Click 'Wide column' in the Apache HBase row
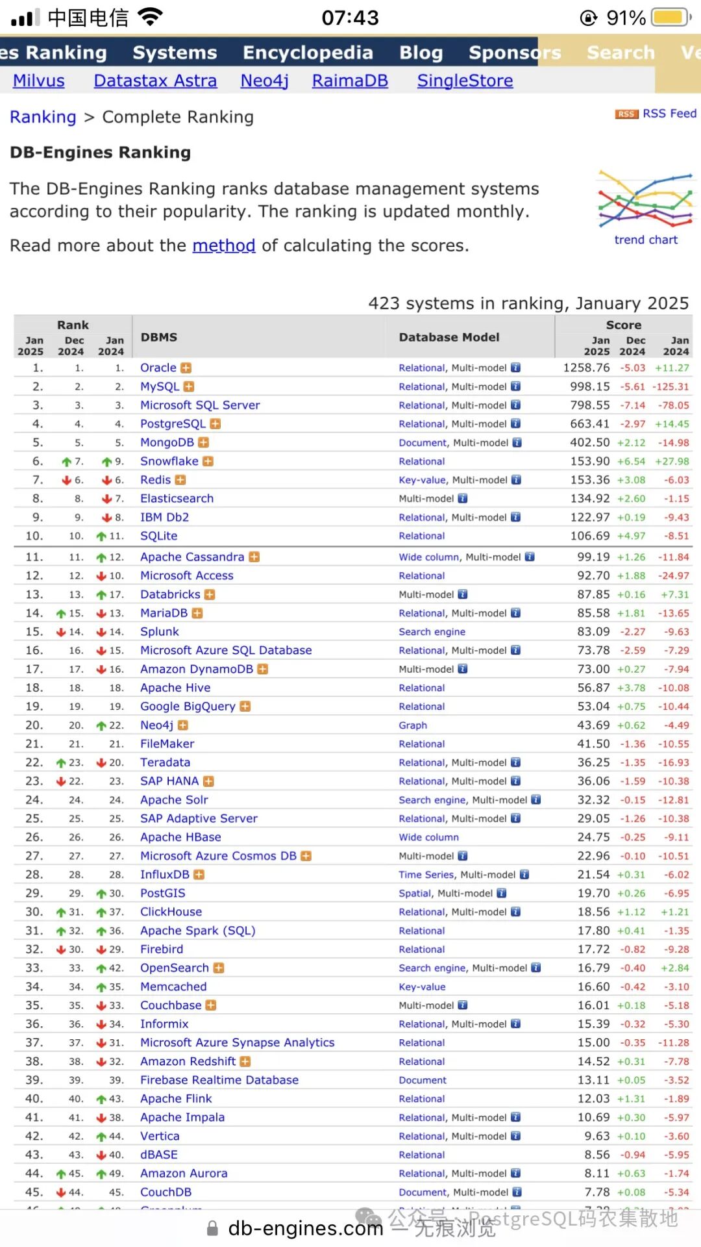 point(428,838)
